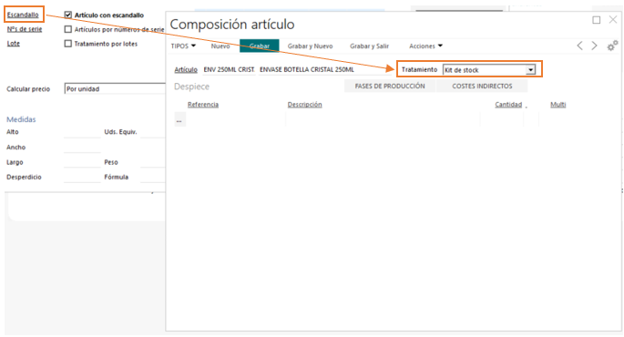Enable Artículos por números de serie checkbox
The image size is (624, 337).
(x=68, y=29)
